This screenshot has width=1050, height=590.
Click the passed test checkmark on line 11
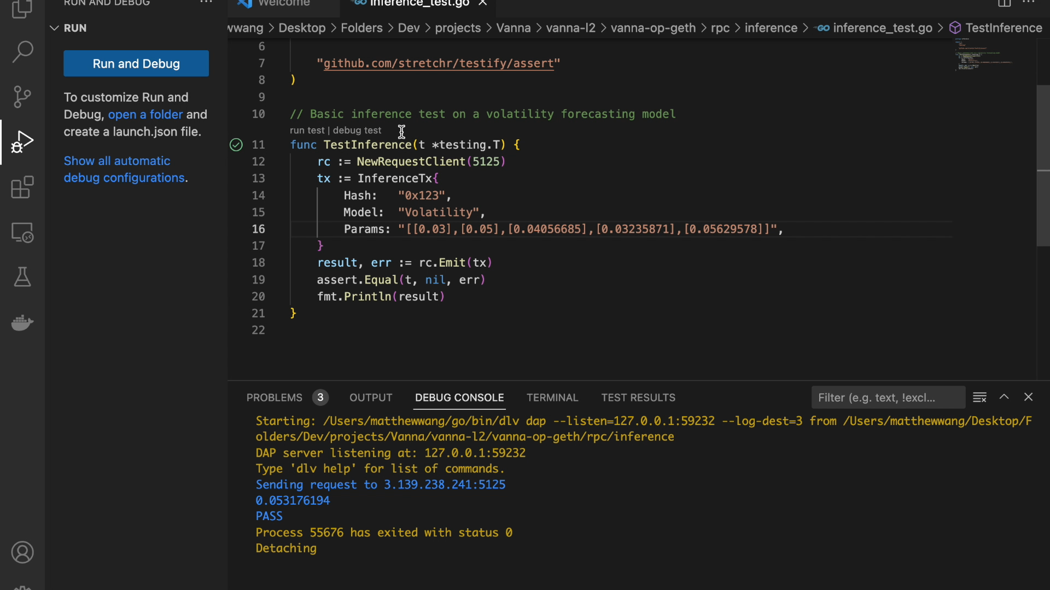(x=236, y=145)
